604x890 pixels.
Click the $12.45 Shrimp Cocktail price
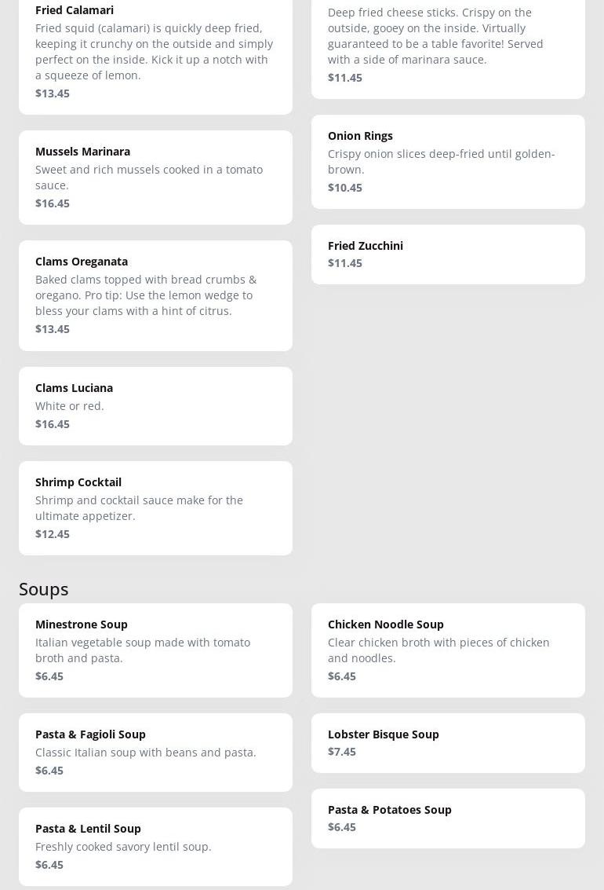[x=53, y=534]
